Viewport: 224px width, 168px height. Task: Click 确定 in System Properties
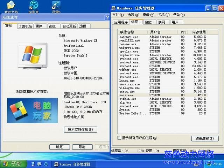[59, 147]
